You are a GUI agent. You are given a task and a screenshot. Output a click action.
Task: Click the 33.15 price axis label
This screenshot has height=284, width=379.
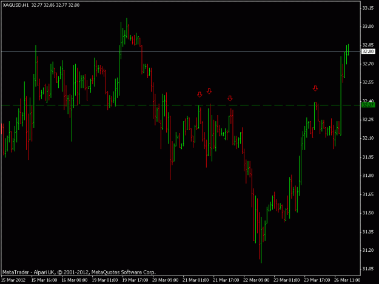[368, 8]
